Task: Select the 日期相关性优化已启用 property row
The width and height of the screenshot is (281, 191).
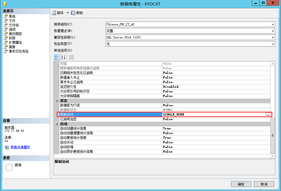Action: pos(165,73)
